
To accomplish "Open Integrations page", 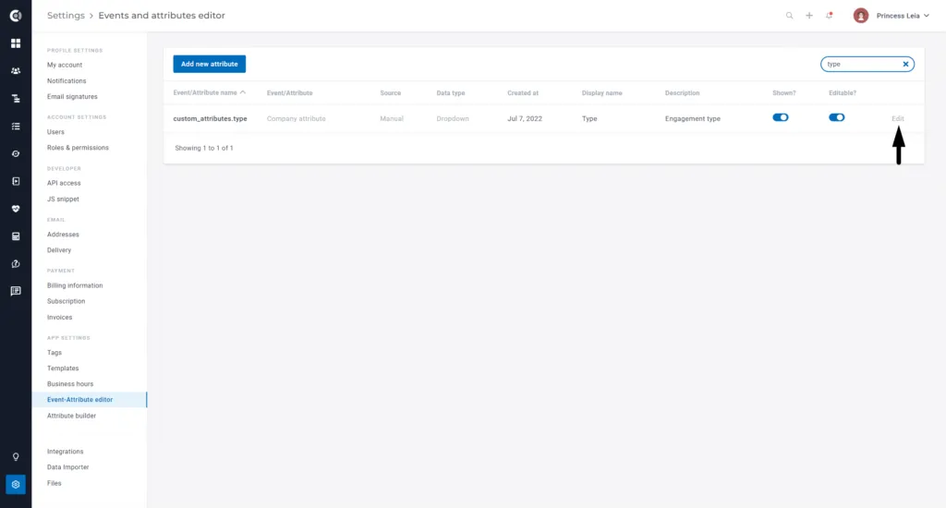I will point(66,452).
